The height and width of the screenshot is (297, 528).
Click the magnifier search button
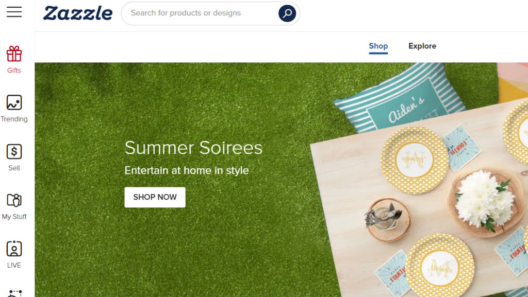coord(287,13)
